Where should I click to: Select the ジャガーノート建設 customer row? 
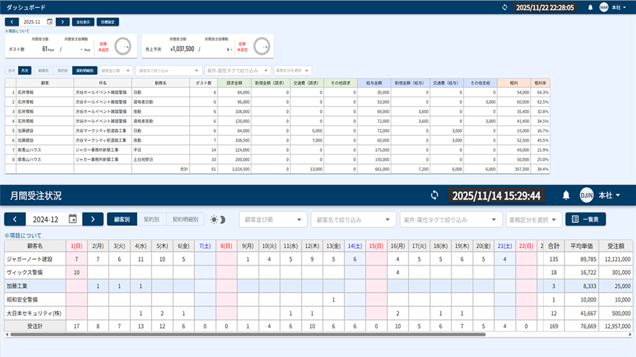pos(317,259)
